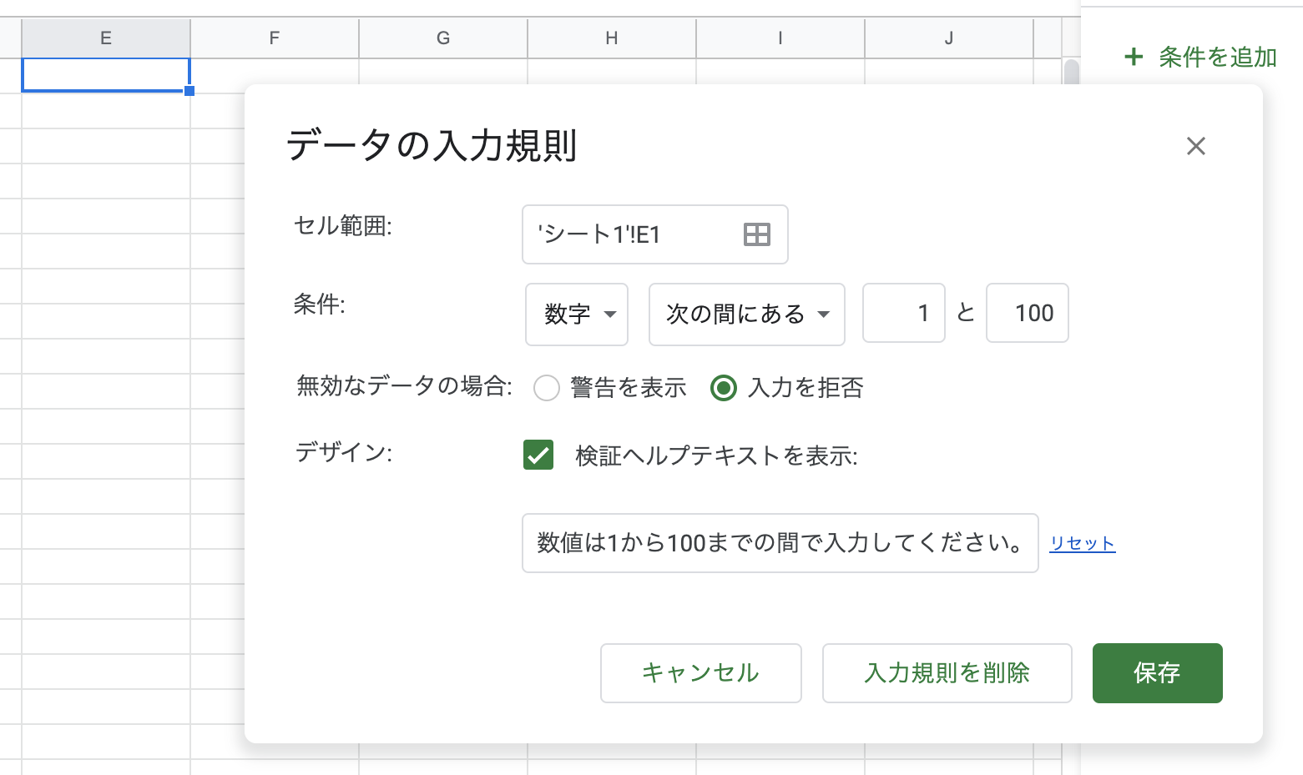The width and height of the screenshot is (1303, 775).
Task: Save the rule with 保存 button
Action: tap(1157, 673)
